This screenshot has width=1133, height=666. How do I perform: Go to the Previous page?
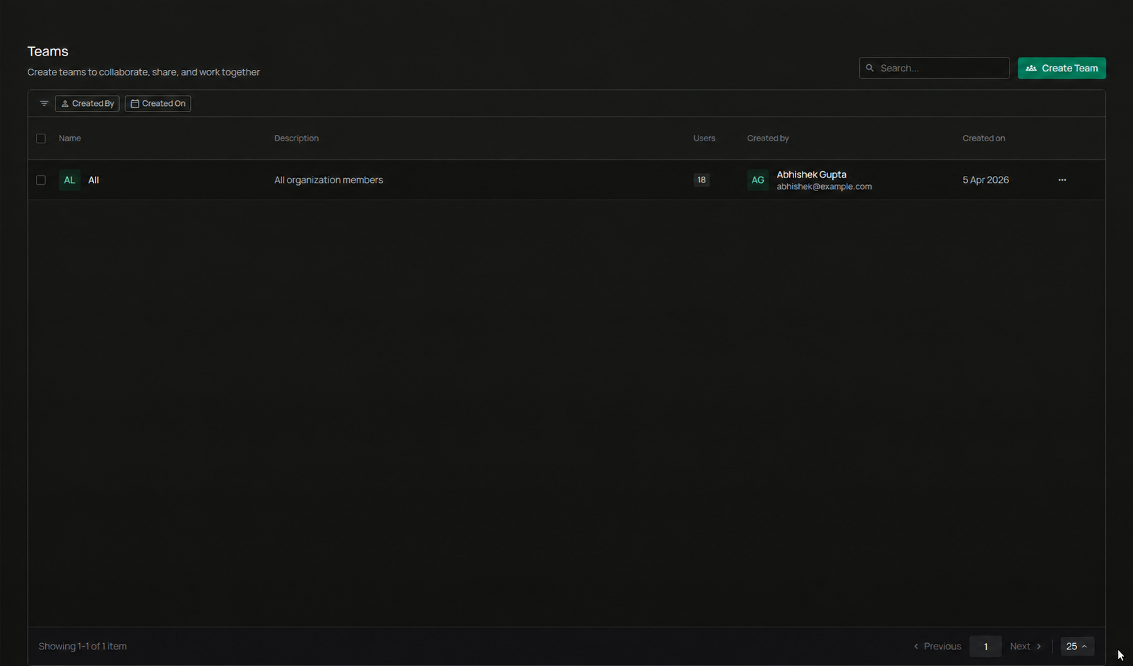coord(937,646)
